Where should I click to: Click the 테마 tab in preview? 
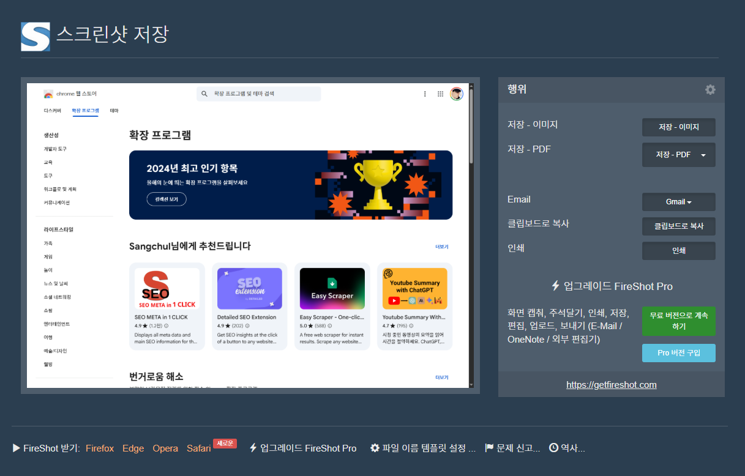(114, 111)
